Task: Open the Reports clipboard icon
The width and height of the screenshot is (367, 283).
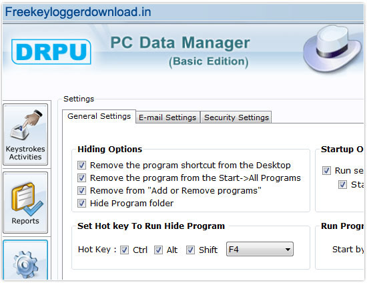Action: click(x=25, y=203)
